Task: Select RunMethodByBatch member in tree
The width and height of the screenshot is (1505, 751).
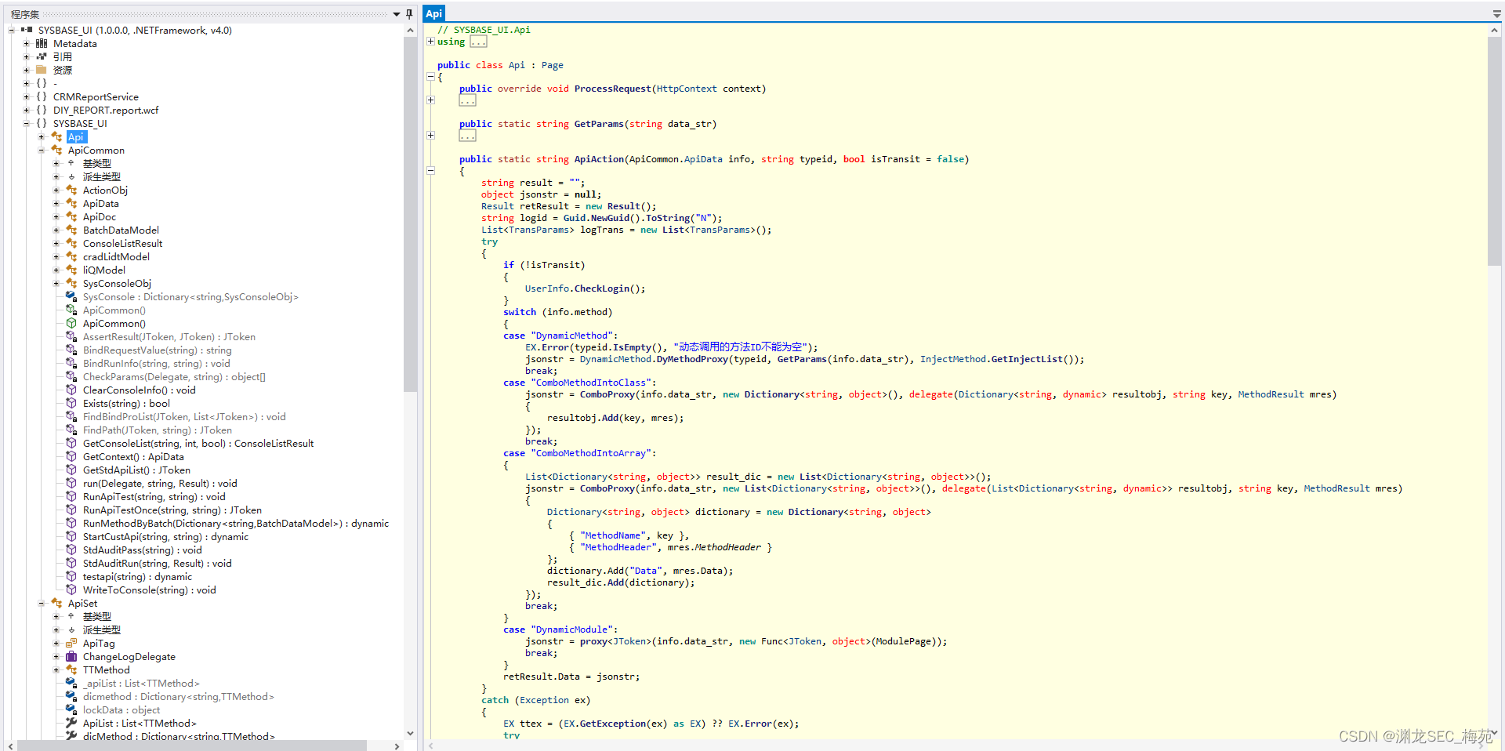Action: click(x=236, y=523)
